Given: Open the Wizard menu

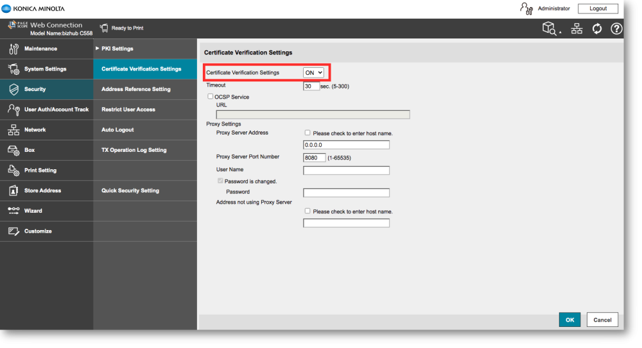Looking at the screenshot, I should 47,211.
